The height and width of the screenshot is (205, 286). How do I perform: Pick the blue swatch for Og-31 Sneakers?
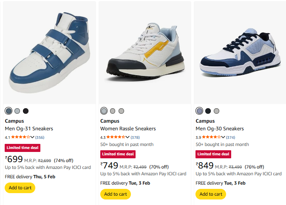pos(8,111)
